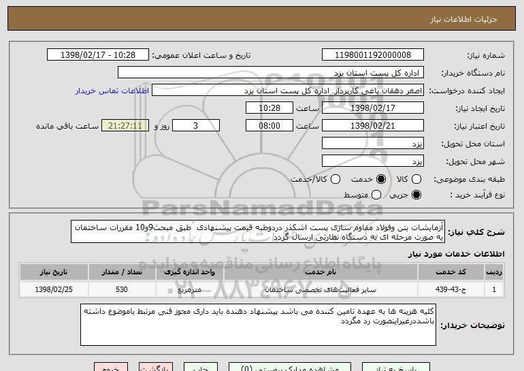Click the خروج exit button
The height and width of the screenshot is (371, 524).
coord(111,367)
